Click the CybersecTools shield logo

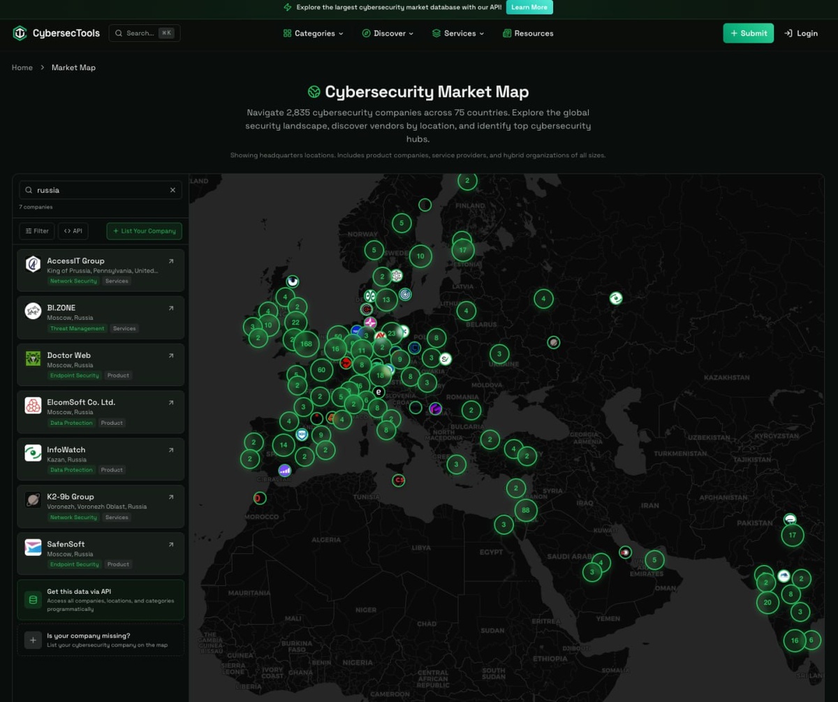[x=20, y=33]
